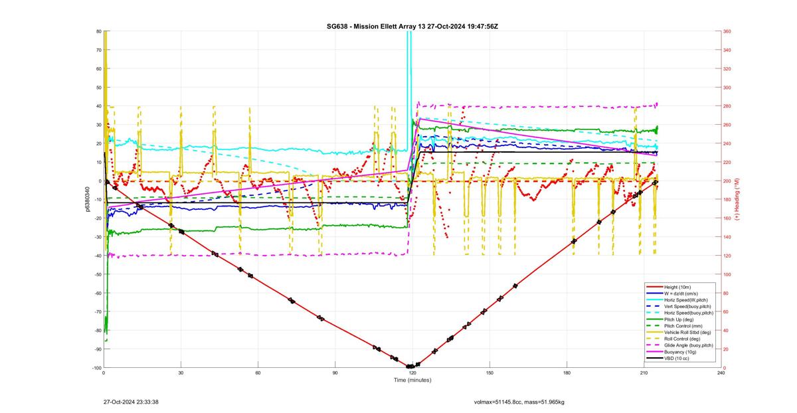Click the x-axis tick label '60'

pyautogui.click(x=258, y=373)
